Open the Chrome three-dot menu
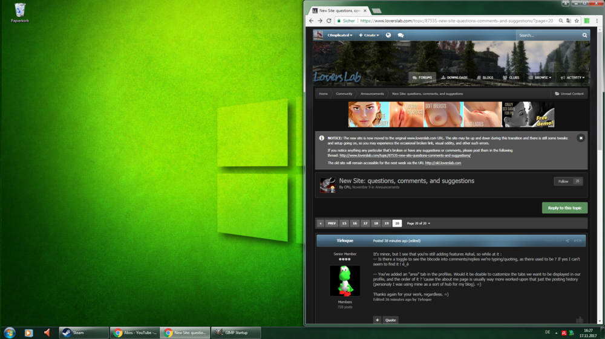This screenshot has height=339, width=605. [597, 21]
